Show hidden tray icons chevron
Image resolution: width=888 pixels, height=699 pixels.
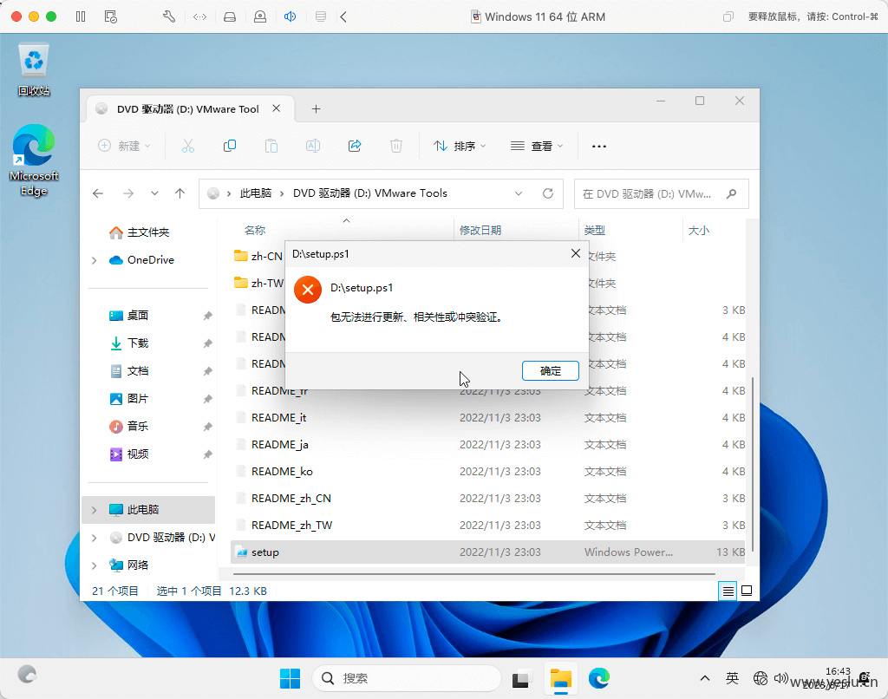pos(704,678)
